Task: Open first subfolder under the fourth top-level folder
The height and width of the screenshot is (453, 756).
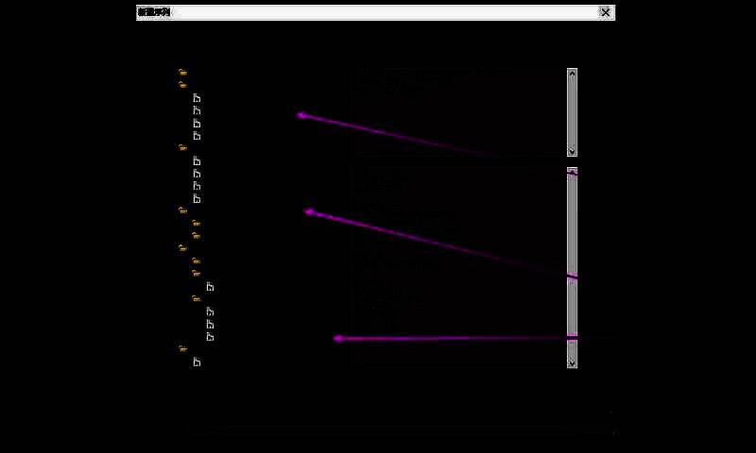Action: (196, 224)
